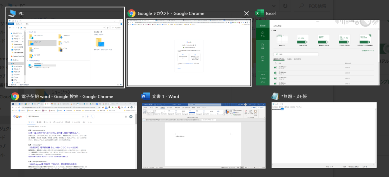
Task: Switch to the PC File Explorer window thumbnail
Action: (65, 53)
